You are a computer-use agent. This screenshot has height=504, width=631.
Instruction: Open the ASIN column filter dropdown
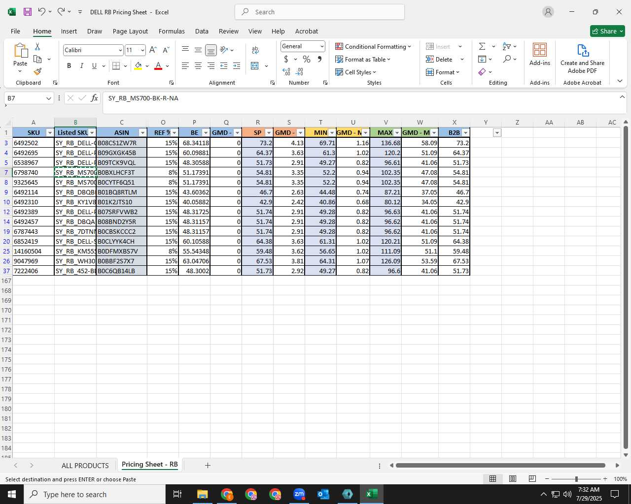point(142,133)
